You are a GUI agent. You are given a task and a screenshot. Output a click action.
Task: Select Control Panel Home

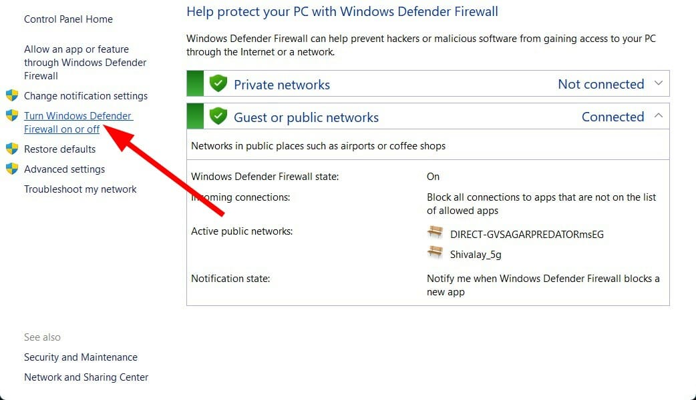(68, 19)
